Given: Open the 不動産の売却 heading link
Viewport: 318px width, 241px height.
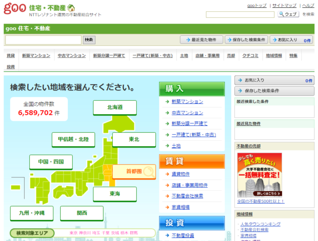Looking at the screenshot, I should [x=248, y=146].
